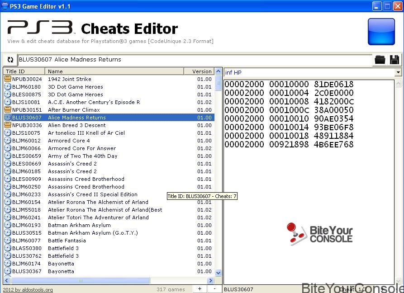Click the disc icon for BLAS50380 Battlefield 3
404x293 pixels.
[x=8, y=248]
